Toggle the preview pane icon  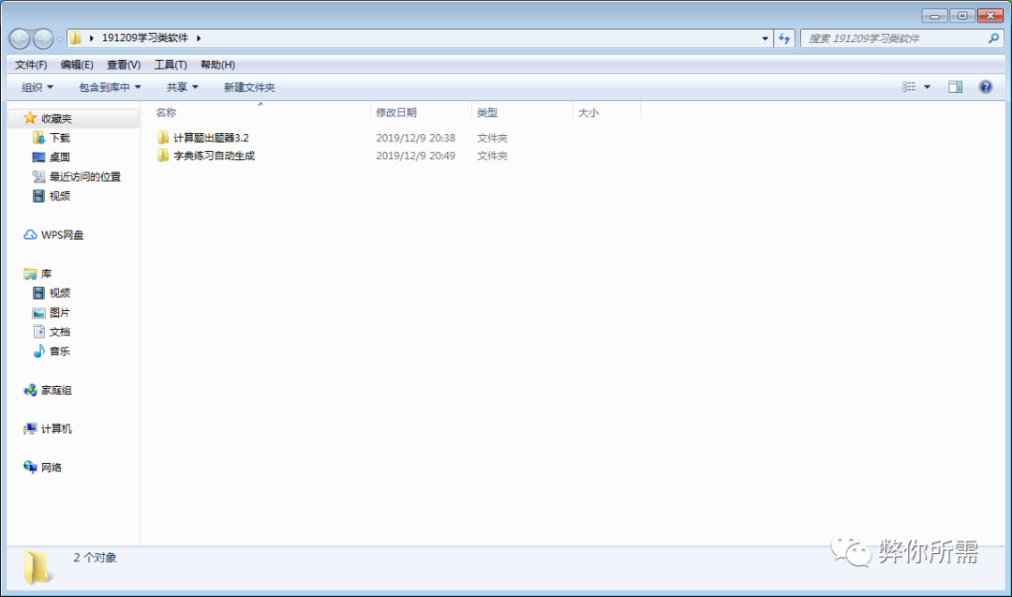click(955, 87)
